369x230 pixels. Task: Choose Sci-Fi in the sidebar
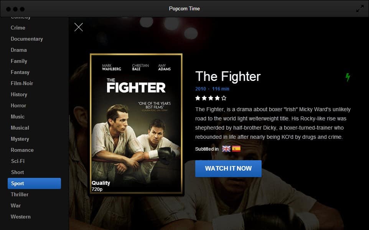pos(18,161)
